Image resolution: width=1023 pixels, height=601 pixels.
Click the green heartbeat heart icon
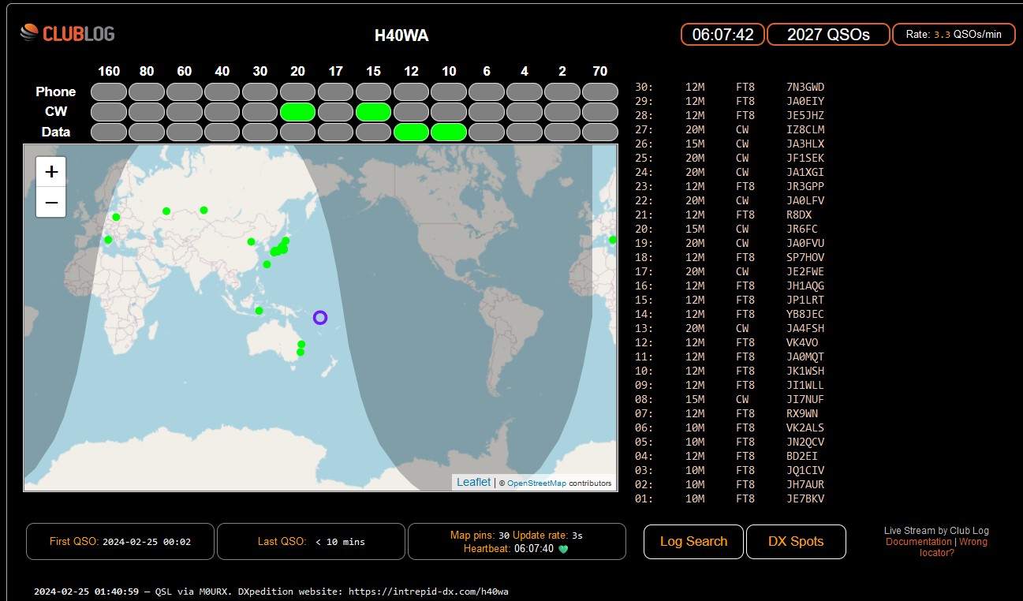[x=563, y=549]
